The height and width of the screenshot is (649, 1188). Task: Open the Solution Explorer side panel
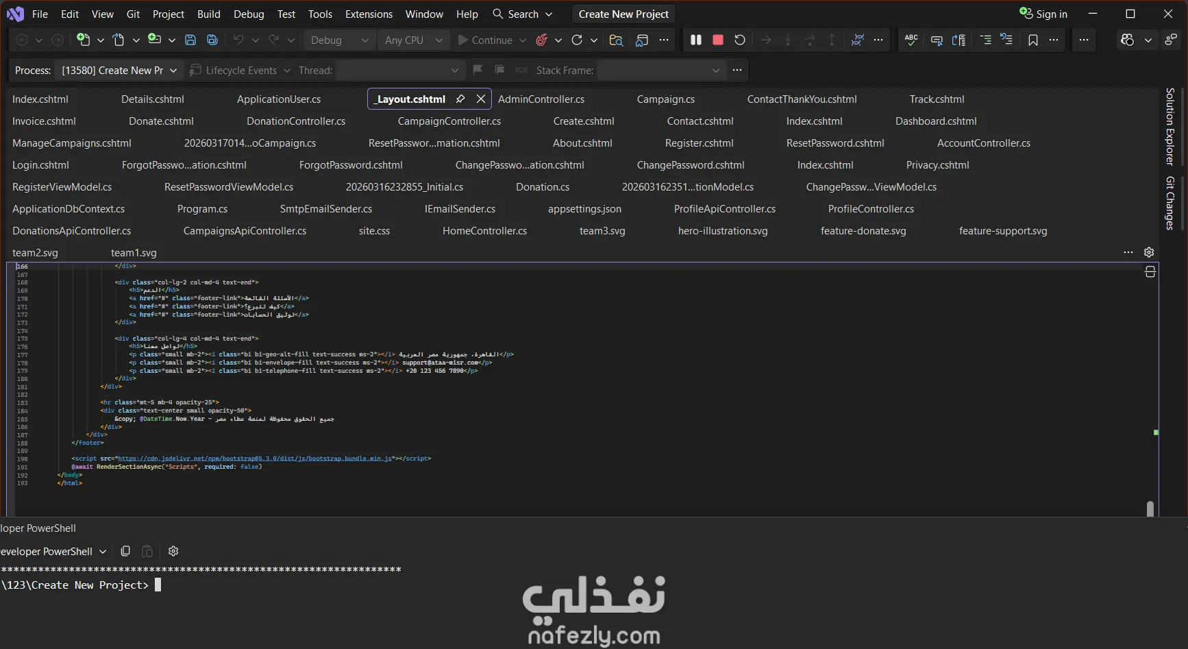1170,126
